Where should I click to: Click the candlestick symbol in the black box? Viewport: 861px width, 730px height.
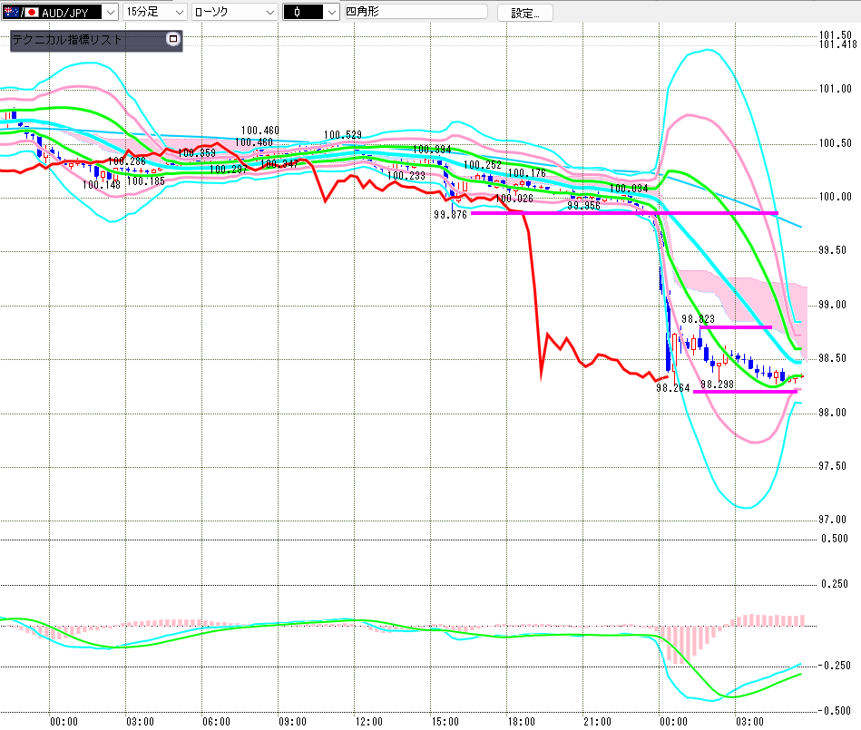pos(298,13)
